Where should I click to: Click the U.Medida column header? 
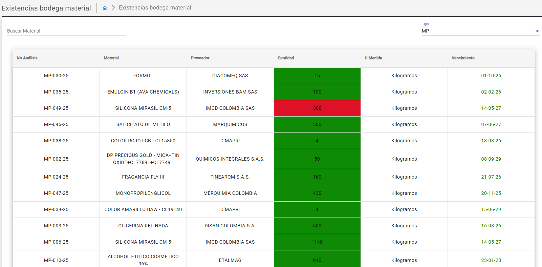tap(373, 58)
